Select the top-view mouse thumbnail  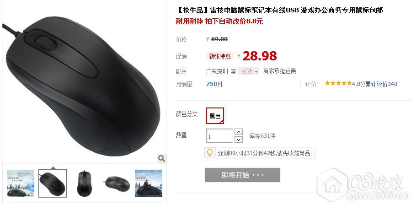(x=85, y=183)
